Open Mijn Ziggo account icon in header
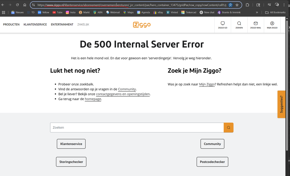The width and height of the screenshot is (290, 176). click(272, 25)
